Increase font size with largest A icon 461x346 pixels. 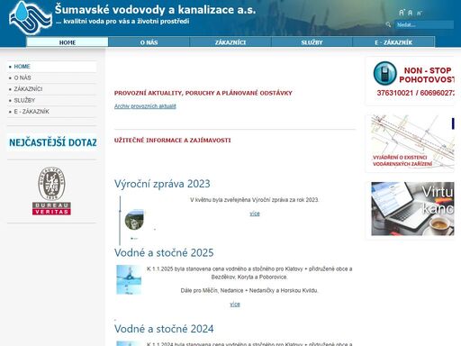pos(402,13)
